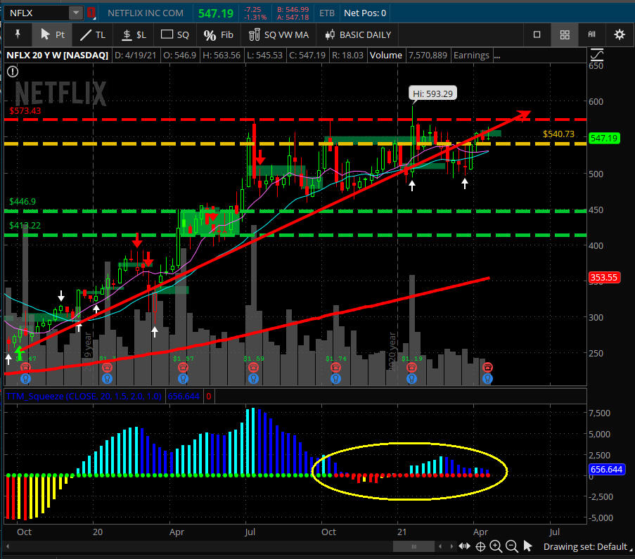
Task: Open the Drawing set: Default menu
Action: tap(585, 546)
